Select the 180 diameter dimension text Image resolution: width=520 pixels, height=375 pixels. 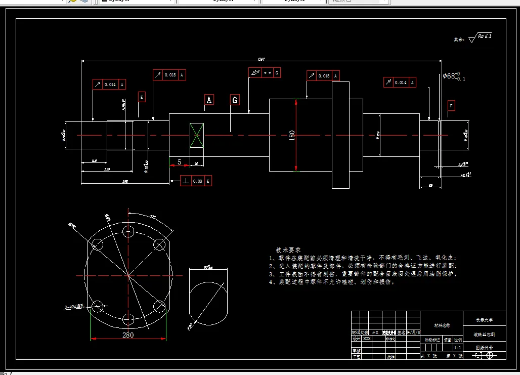(292, 135)
